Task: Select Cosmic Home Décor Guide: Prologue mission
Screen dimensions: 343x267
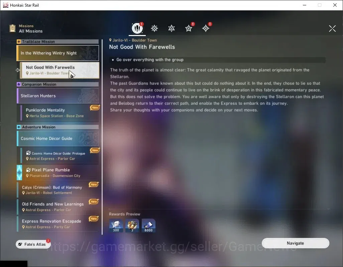Action: click(60, 156)
